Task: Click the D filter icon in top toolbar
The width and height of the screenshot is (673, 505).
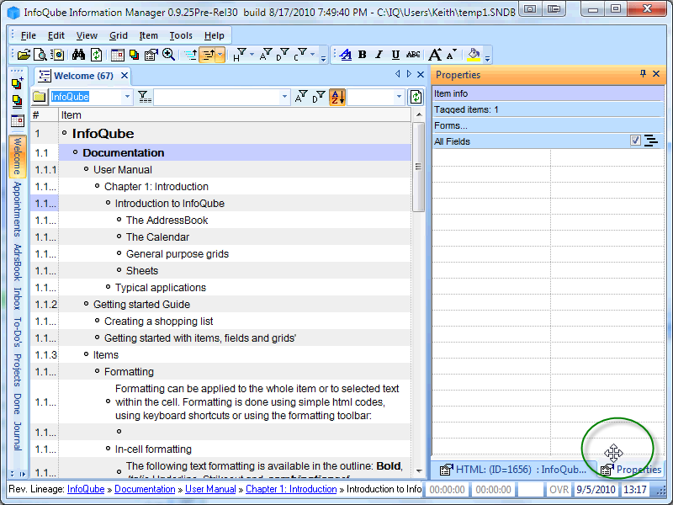Action: click(283, 55)
